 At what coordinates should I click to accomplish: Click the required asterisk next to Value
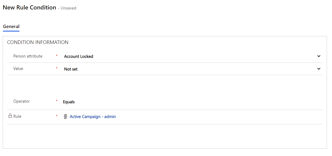(57, 69)
